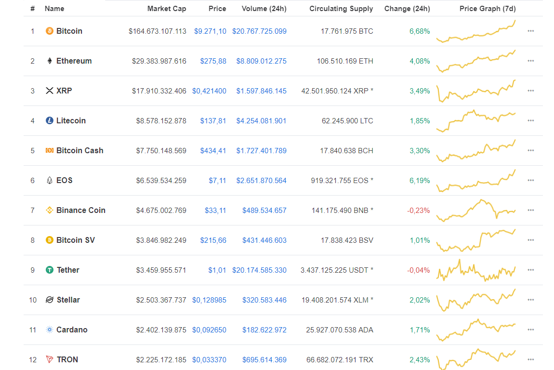Screen dimensions: 554x370
Task: Open the Litecoin name link
Action: pos(71,120)
